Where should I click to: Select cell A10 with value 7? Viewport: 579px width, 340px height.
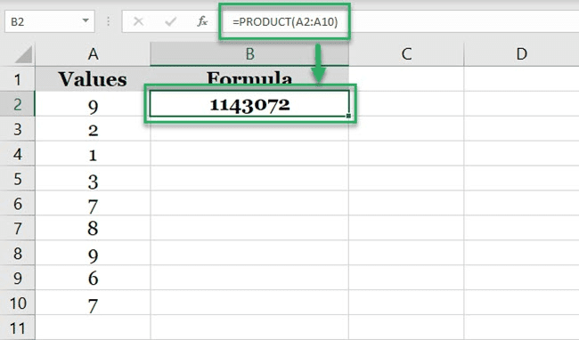[93, 303]
